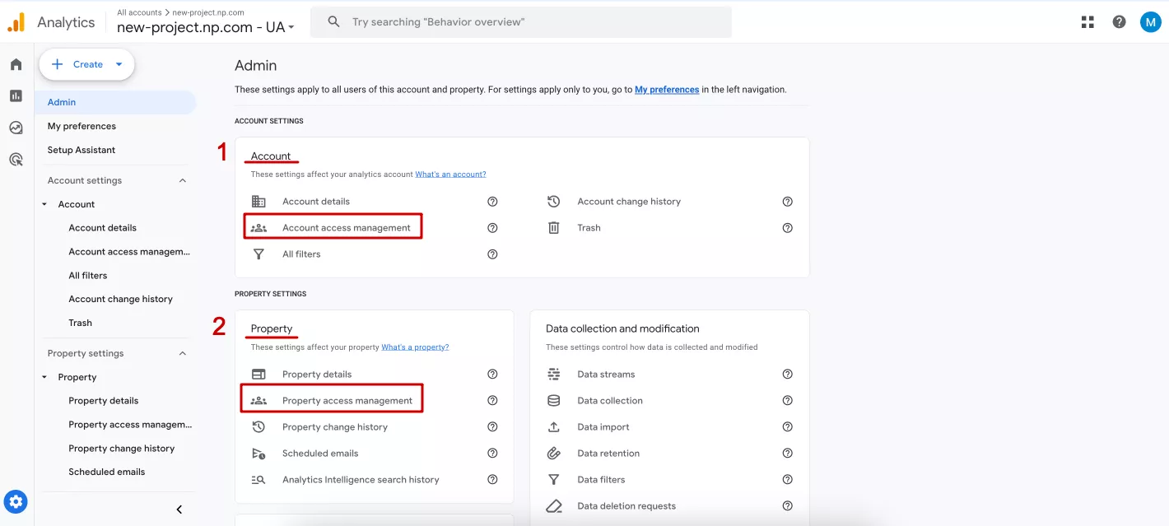Open the What's an account? link

click(x=450, y=175)
